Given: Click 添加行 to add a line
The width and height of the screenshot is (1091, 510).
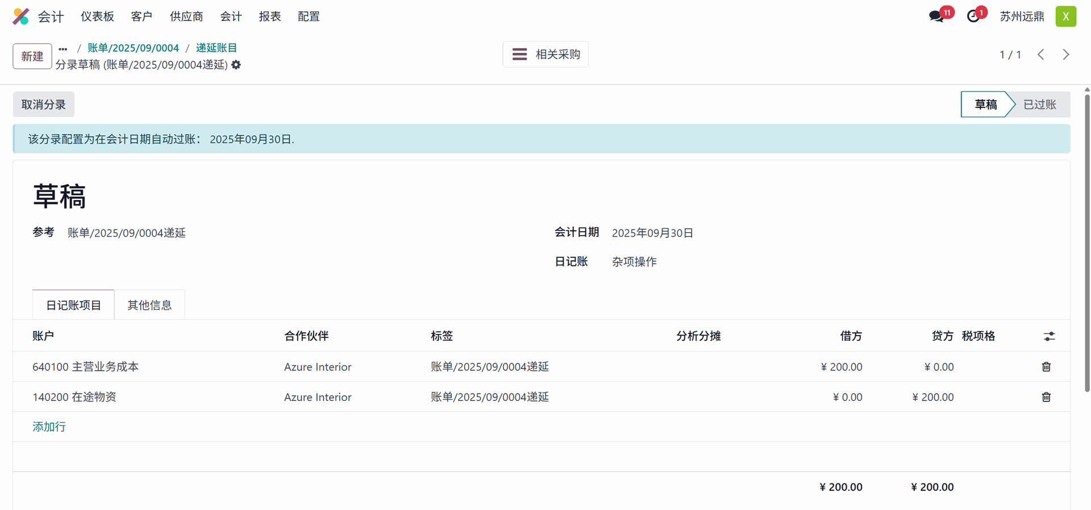Looking at the screenshot, I should [x=49, y=427].
